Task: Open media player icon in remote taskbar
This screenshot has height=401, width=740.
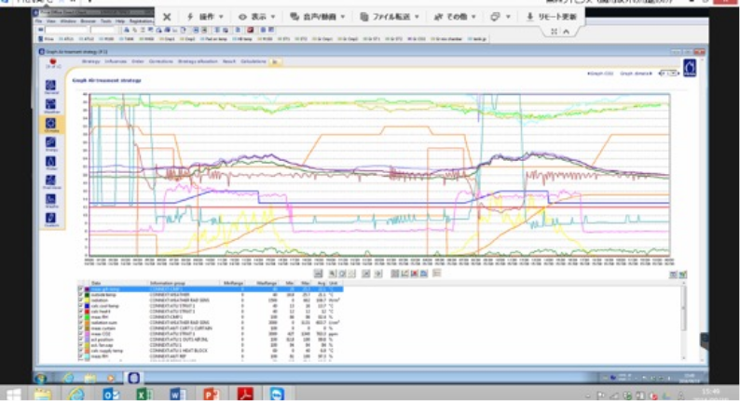Action: (x=111, y=378)
